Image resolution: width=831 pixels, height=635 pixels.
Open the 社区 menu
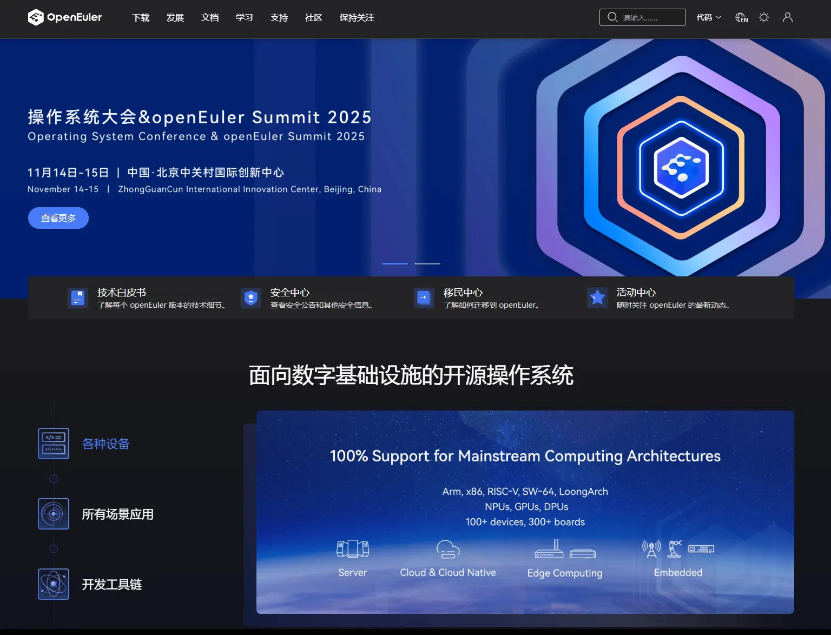tap(314, 18)
